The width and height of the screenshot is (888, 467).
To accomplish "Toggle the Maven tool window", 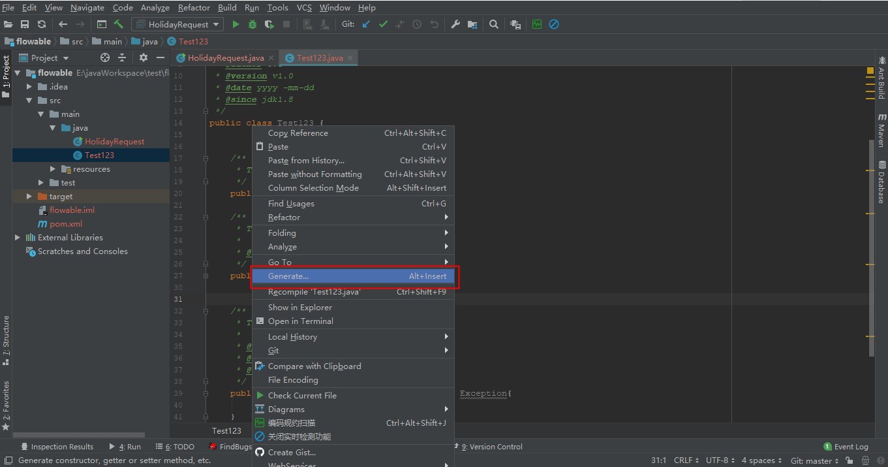I will pyautogui.click(x=881, y=131).
